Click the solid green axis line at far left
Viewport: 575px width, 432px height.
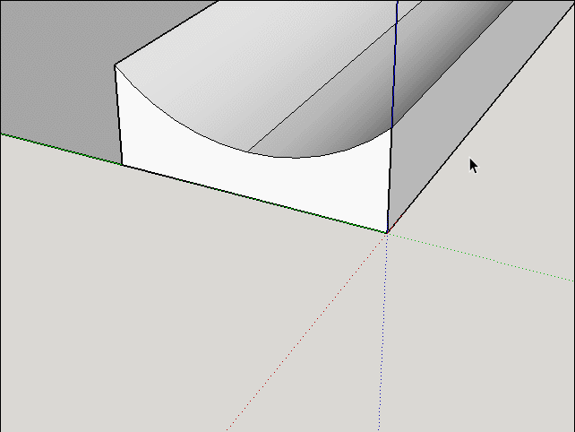[x=54, y=147]
